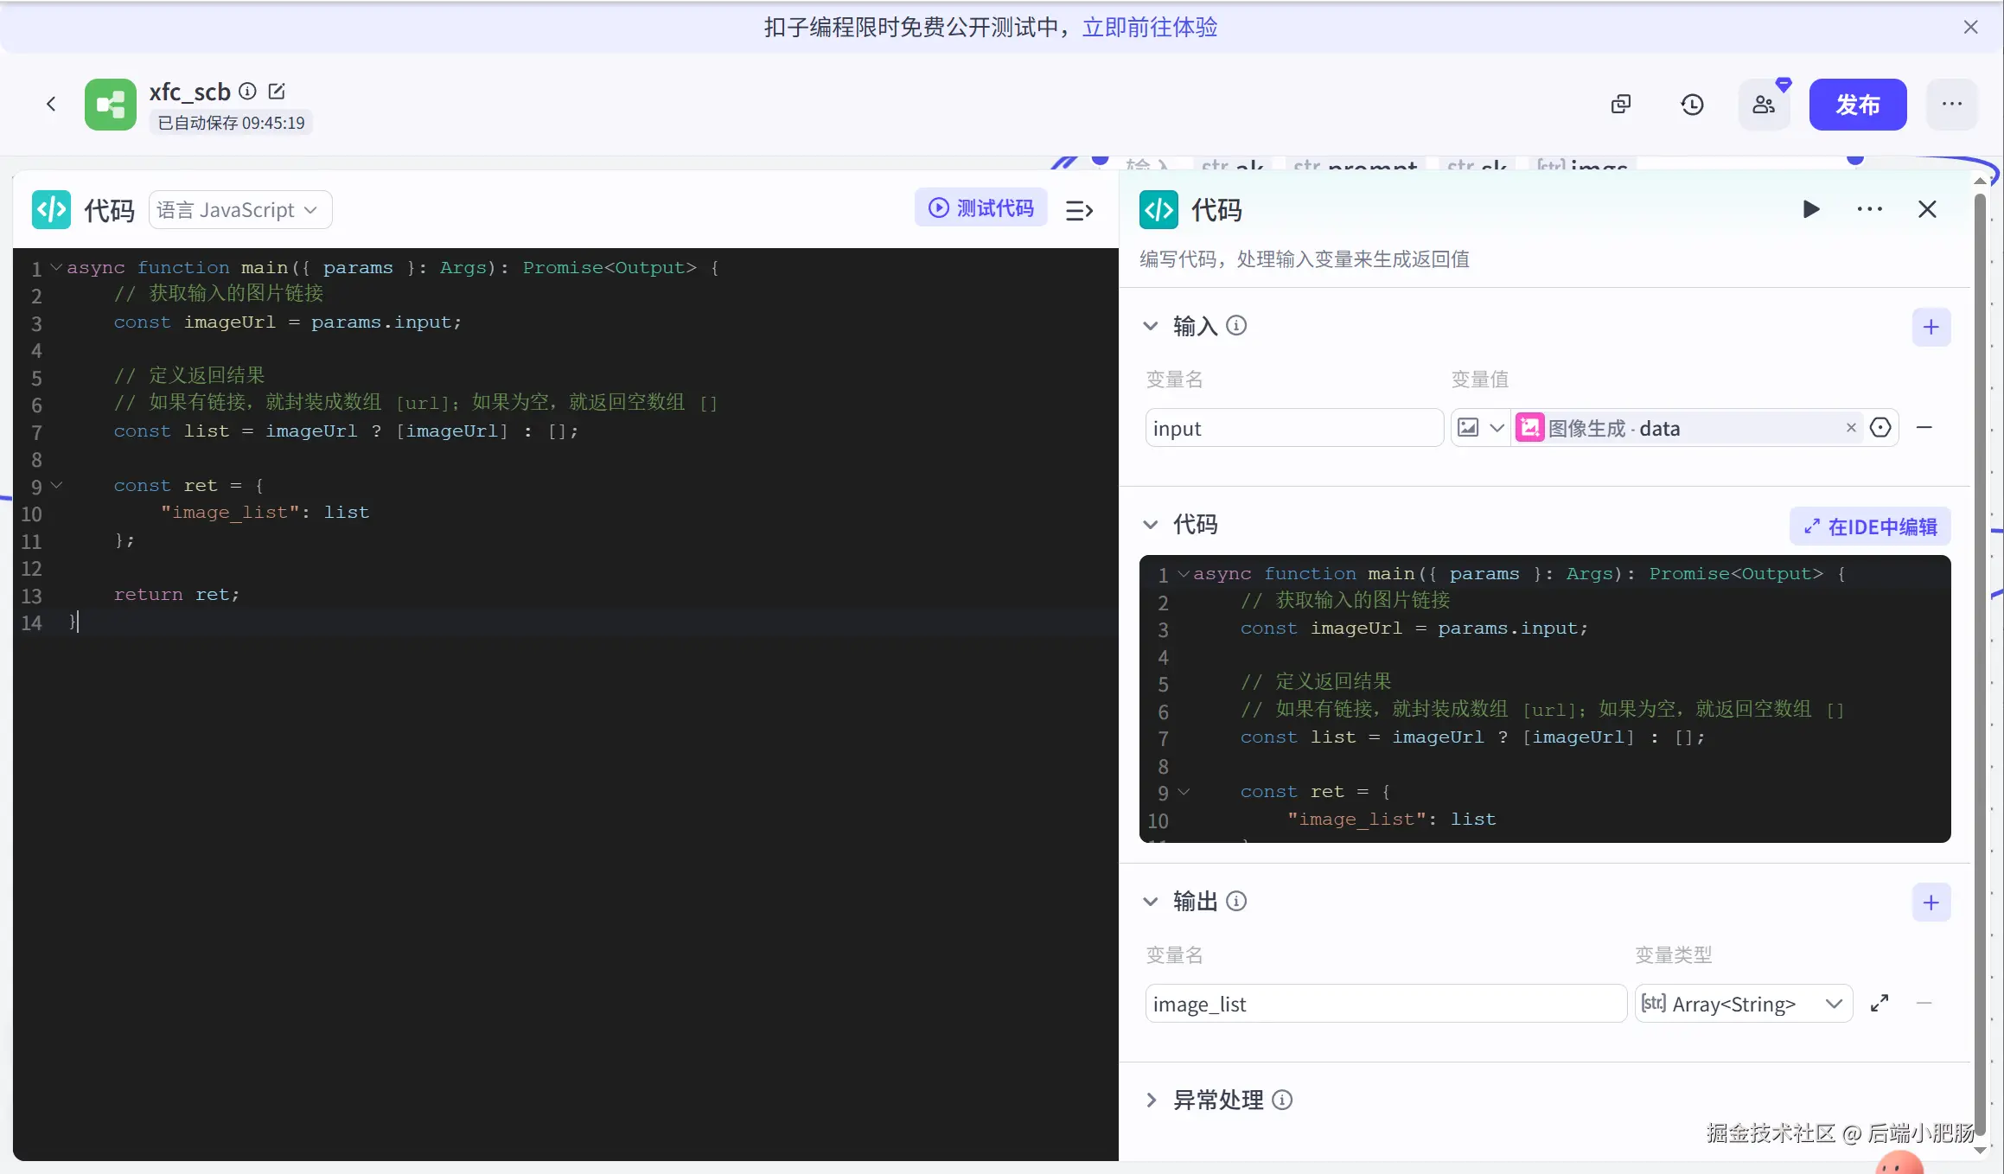
Task: Collapse the 输出 section
Action: tap(1151, 902)
